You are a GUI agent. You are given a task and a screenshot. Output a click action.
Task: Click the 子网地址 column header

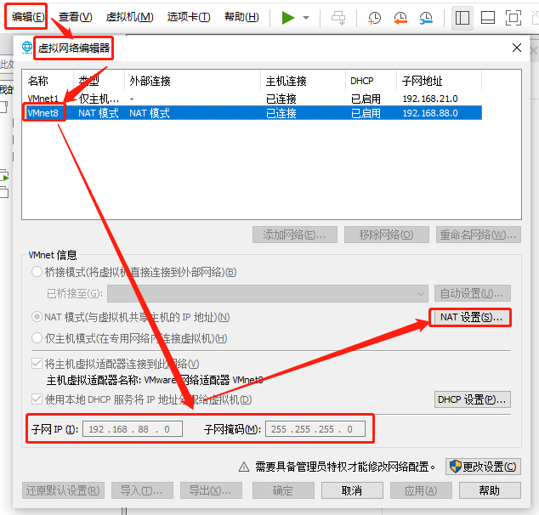point(440,81)
